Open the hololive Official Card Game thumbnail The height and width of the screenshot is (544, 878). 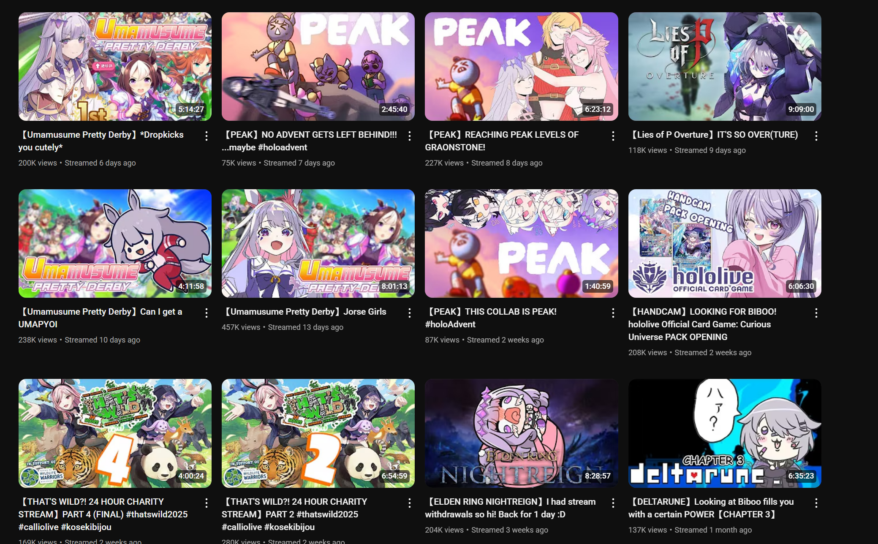tap(725, 243)
